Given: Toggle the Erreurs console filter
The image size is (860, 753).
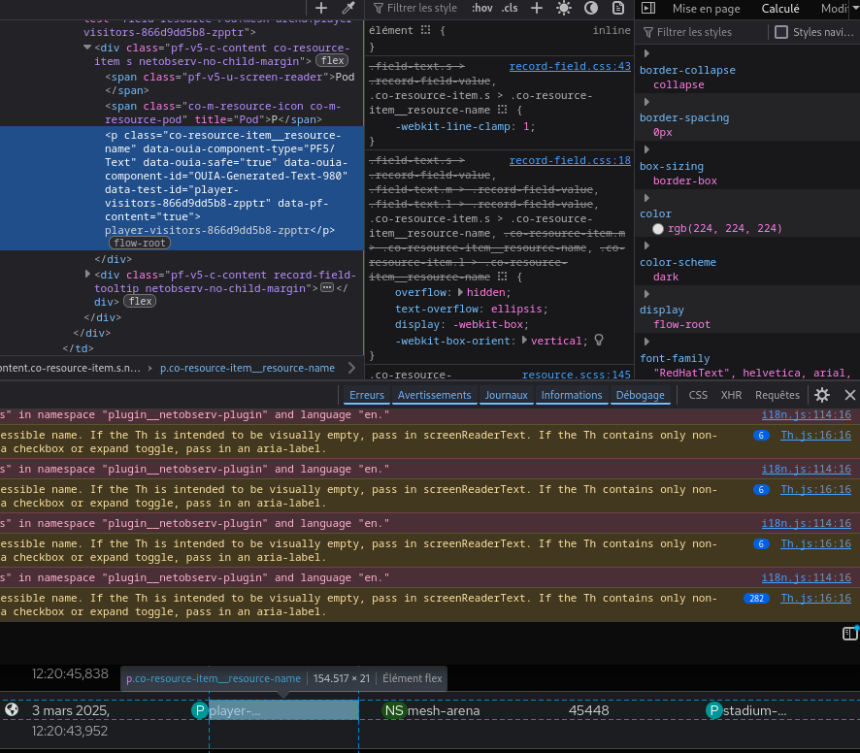Looking at the screenshot, I should [x=367, y=395].
